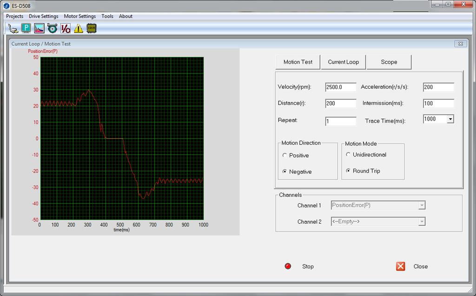Click the Motion Mode group label
This screenshot has width=476, height=296.
pyautogui.click(x=361, y=144)
